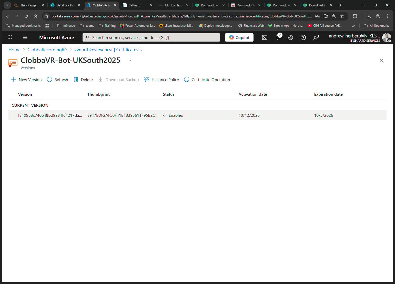
Task: Open a new browser tab
Action: coord(340,5)
